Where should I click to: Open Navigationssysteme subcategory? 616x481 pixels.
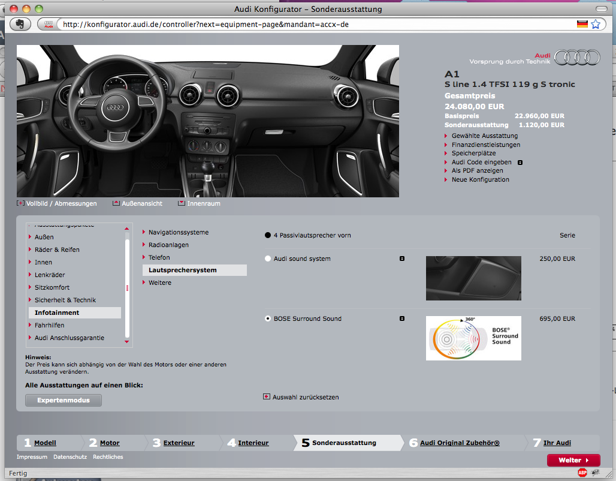coord(179,233)
